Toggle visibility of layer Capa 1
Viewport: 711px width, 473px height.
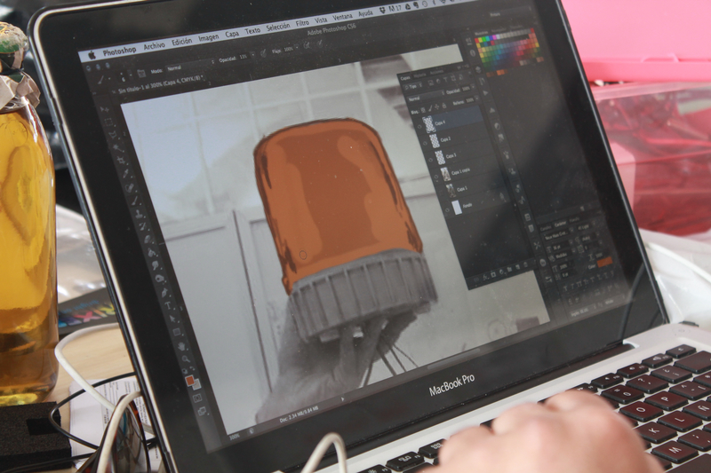pos(441,193)
